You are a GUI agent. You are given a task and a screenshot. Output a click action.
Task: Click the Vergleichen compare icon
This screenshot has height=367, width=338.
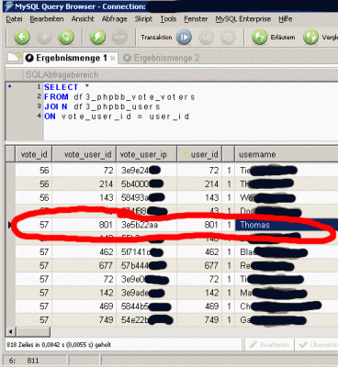click(x=310, y=38)
